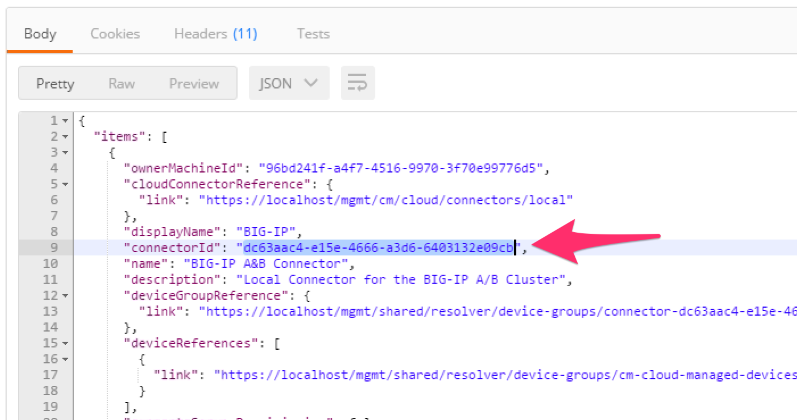Collapse cloudConnectorReference on line 5
797x420 pixels.
[65, 184]
